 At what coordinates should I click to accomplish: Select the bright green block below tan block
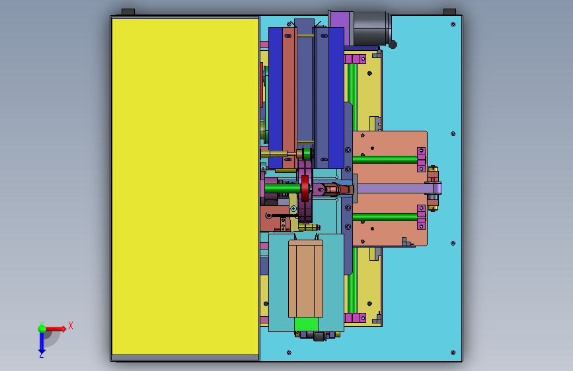[306, 324]
